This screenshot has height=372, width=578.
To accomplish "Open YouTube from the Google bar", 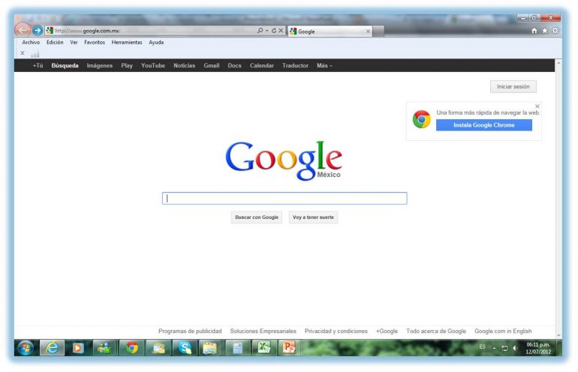I will coord(153,65).
